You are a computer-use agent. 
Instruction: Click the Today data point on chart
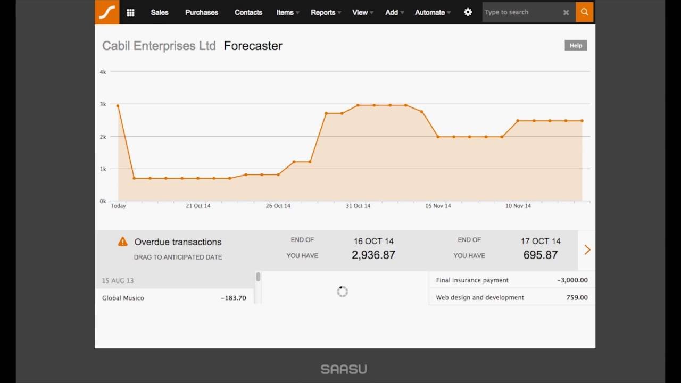(x=118, y=106)
